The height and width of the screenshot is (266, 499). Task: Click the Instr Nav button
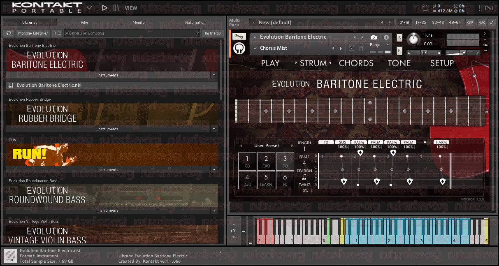click(213, 33)
